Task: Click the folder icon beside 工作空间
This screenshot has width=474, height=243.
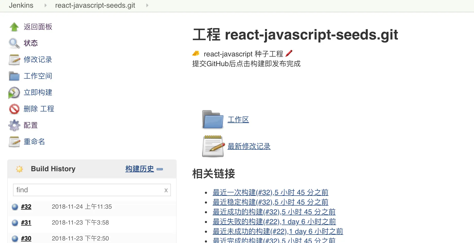Action: 14,76
